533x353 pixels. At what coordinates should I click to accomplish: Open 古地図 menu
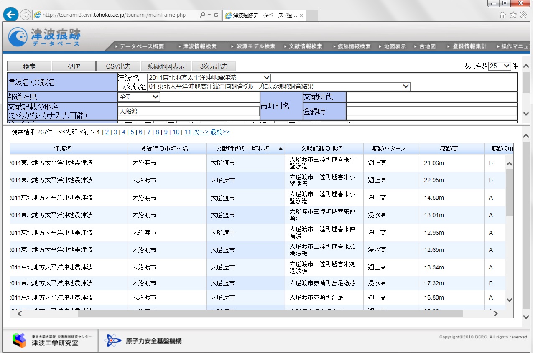pos(425,46)
